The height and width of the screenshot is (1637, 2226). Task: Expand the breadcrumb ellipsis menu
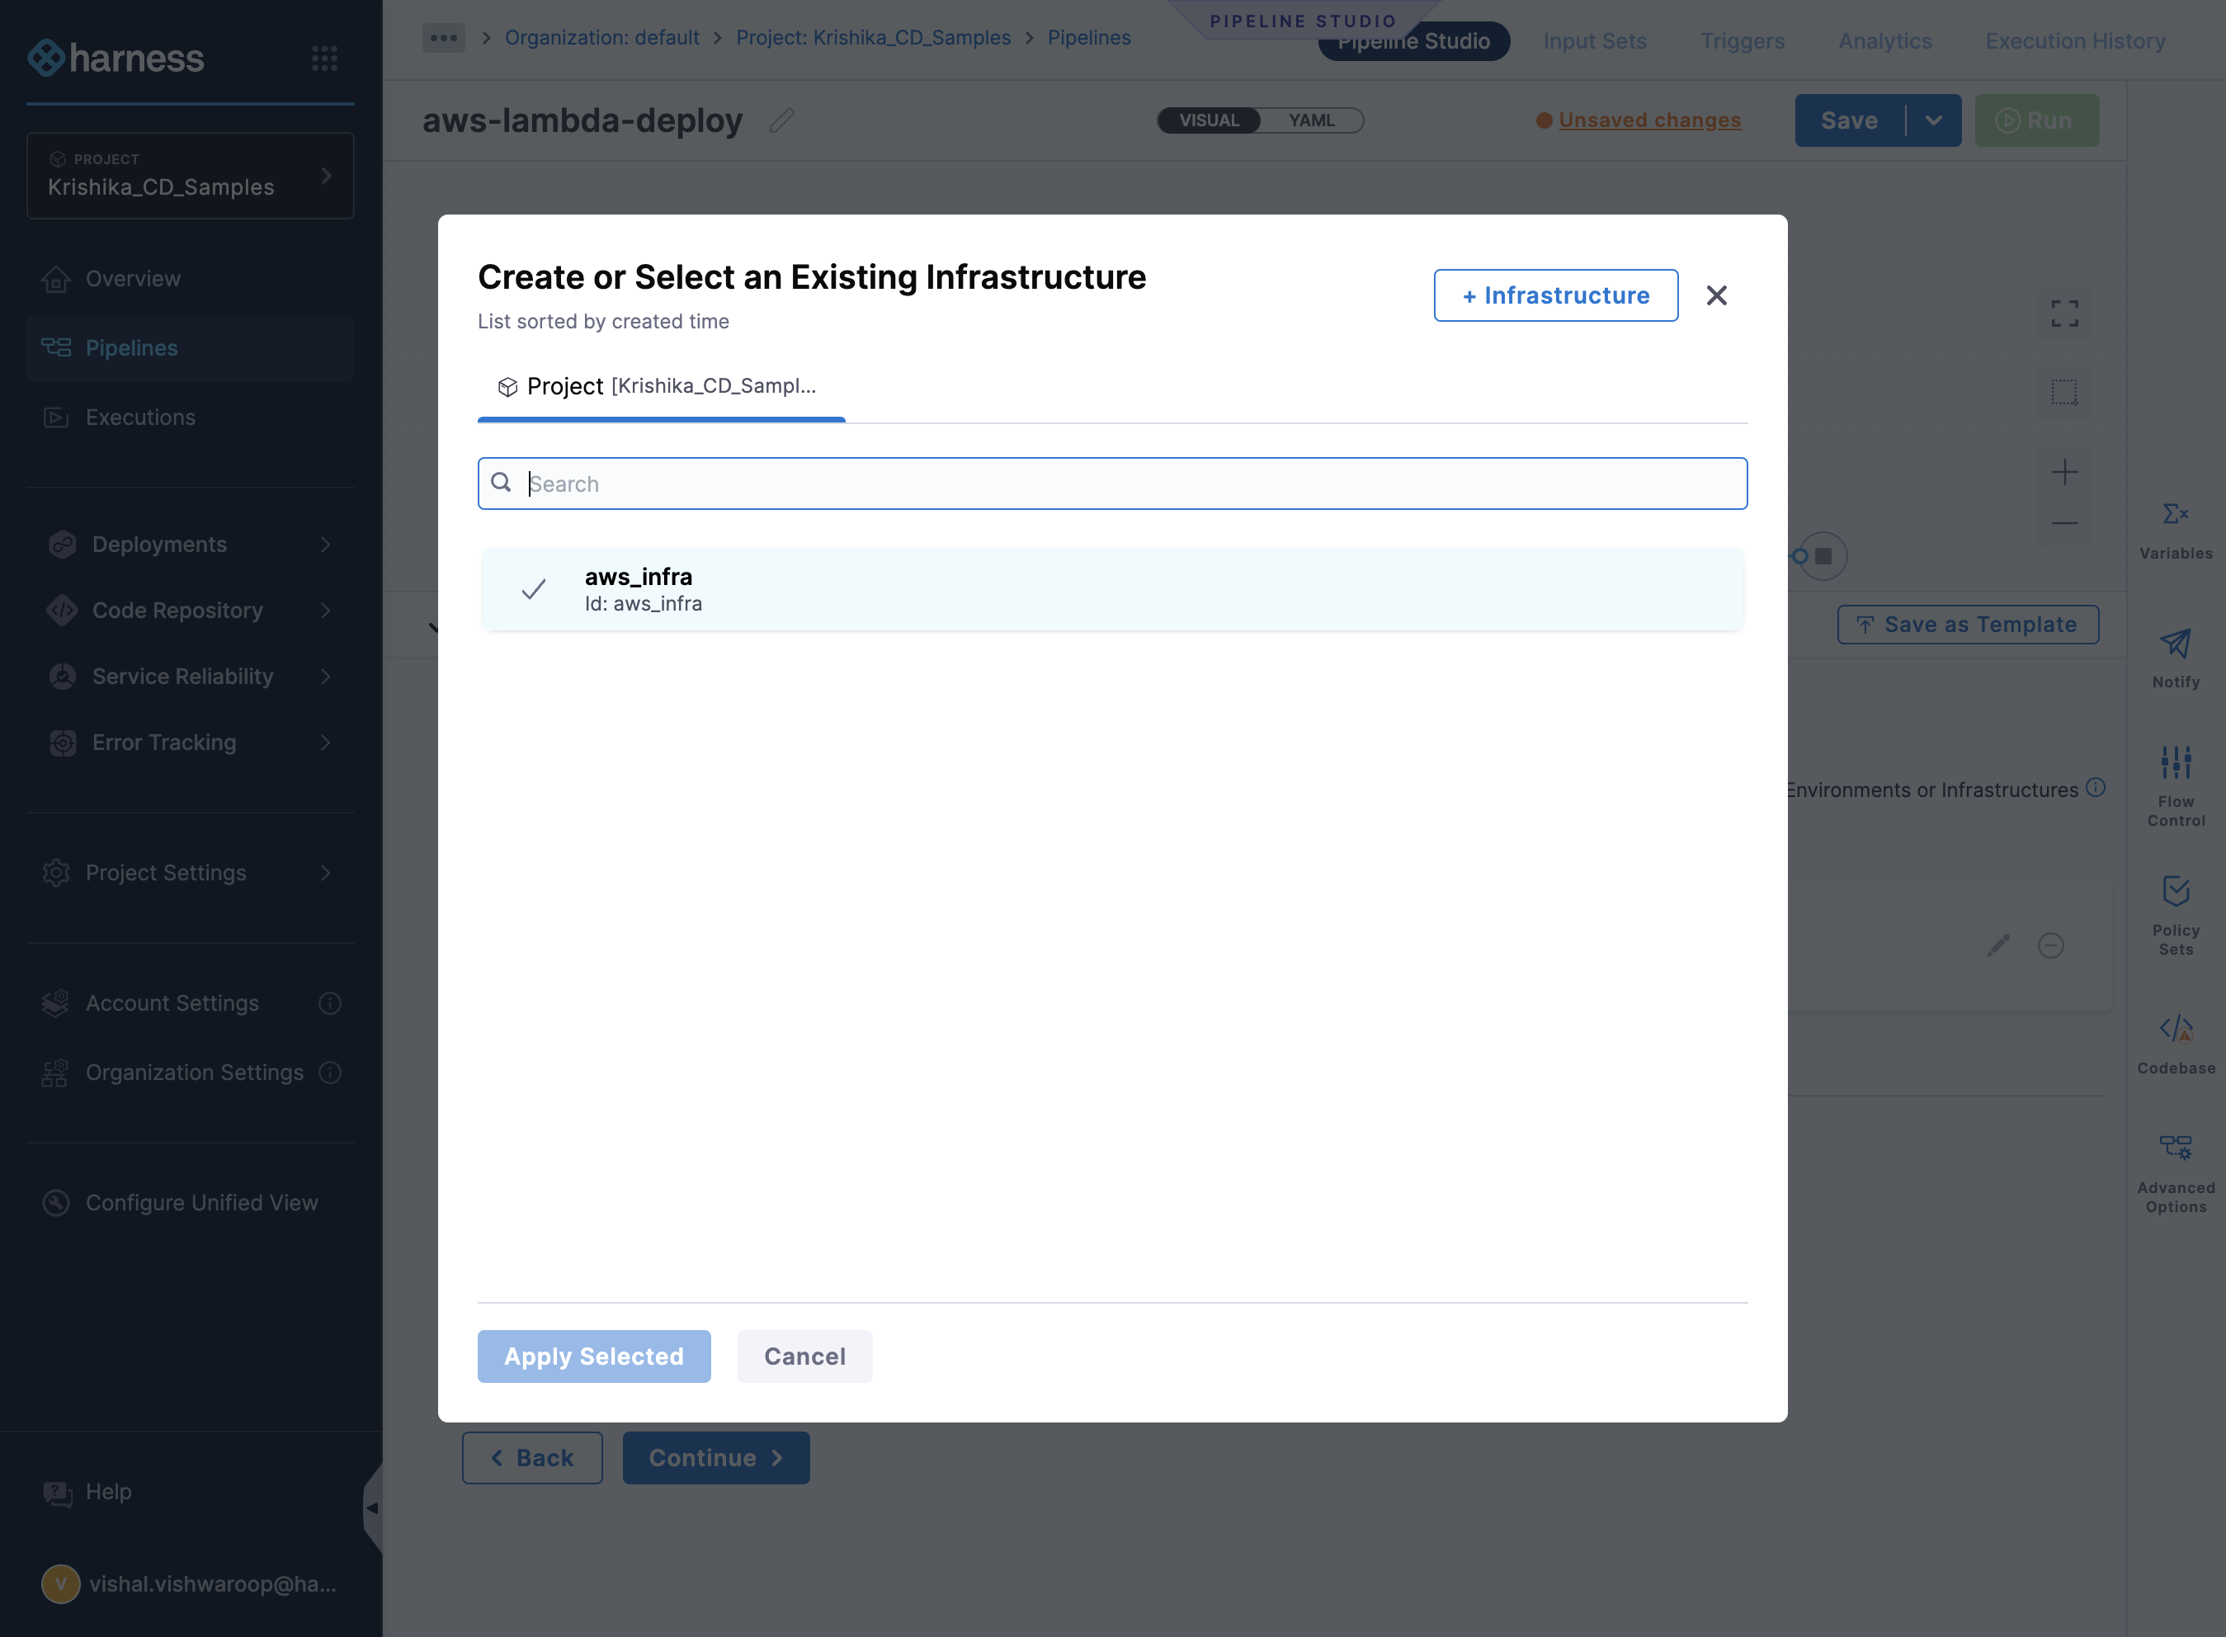(x=443, y=38)
